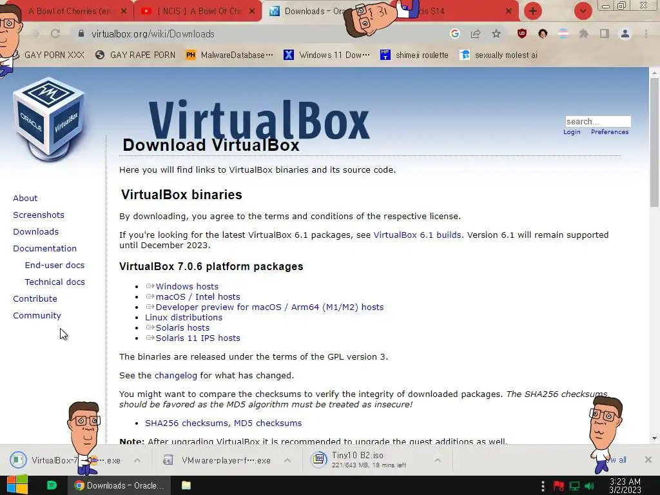660x495 pixels.
Task: Open the volume speaker tray icon
Action: point(589,486)
